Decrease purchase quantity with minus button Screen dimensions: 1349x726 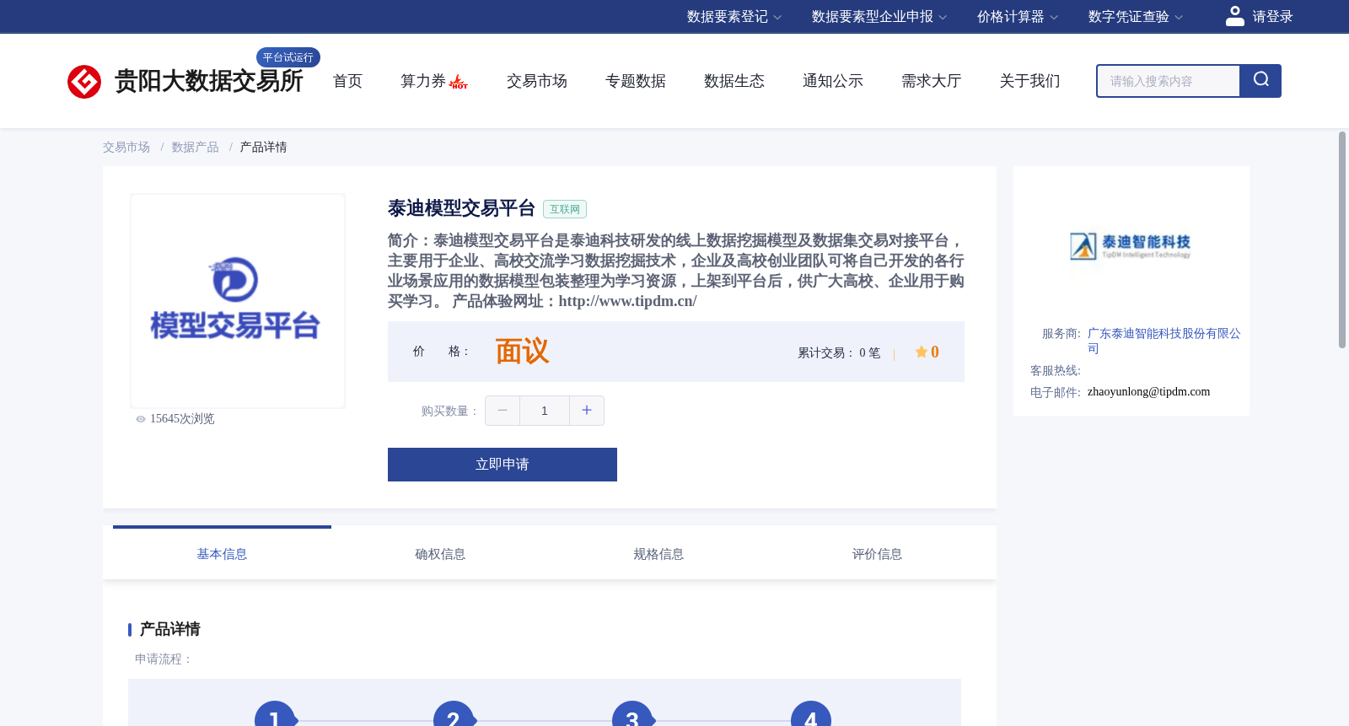point(503,411)
